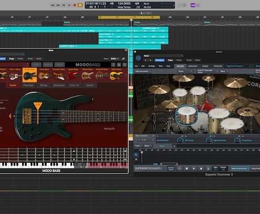Click the orange plucking position marker on bass
The width and height of the screenshot is (260, 214).
[x=38, y=113]
